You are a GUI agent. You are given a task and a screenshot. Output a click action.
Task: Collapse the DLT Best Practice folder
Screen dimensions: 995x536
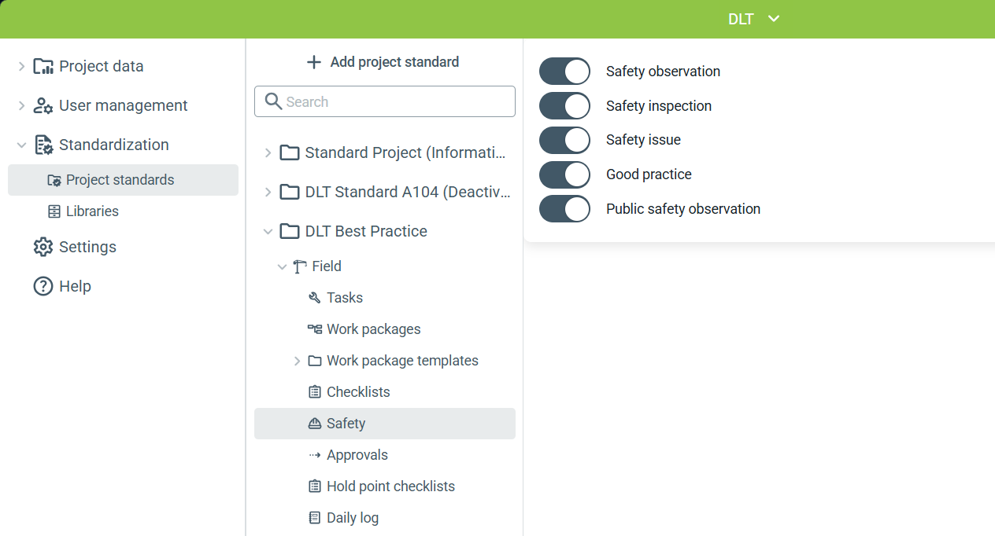click(268, 231)
